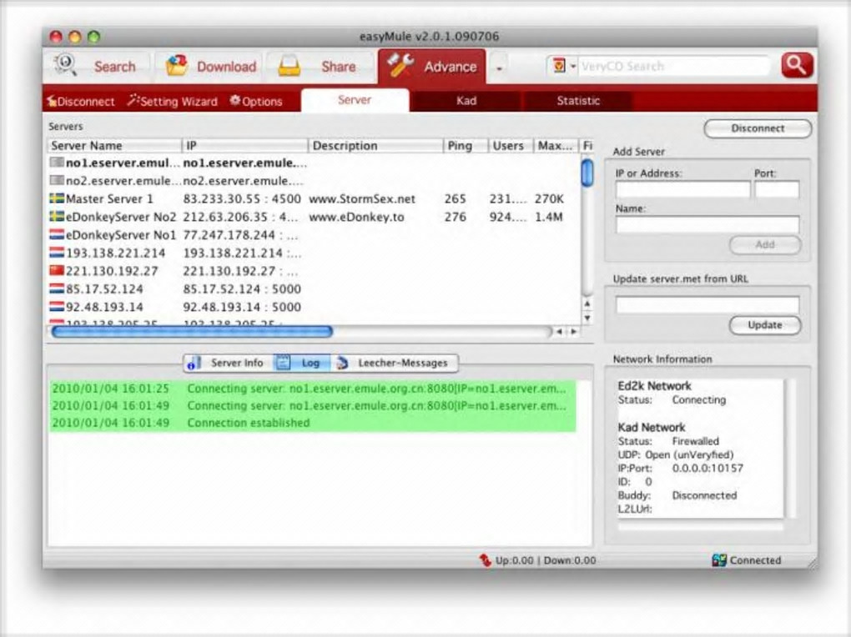Click the horizontal scroll right arrow
Image resolution: width=851 pixels, height=637 pixels.
pos(573,332)
